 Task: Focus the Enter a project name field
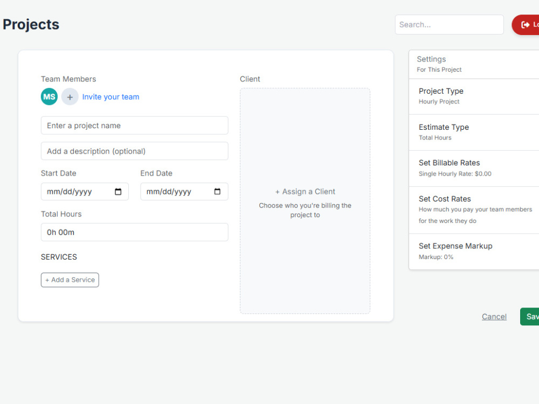[x=134, y=126]
